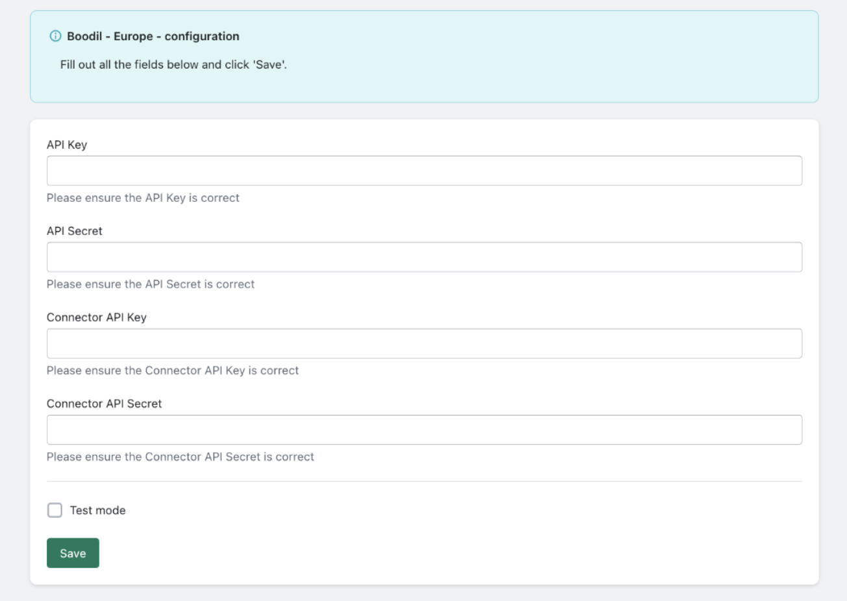
Task: Select the Connector API Key input
Action: (424, 343)
